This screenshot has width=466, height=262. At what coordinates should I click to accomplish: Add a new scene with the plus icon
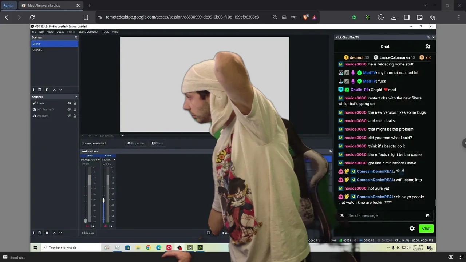(x=34, y=90)
